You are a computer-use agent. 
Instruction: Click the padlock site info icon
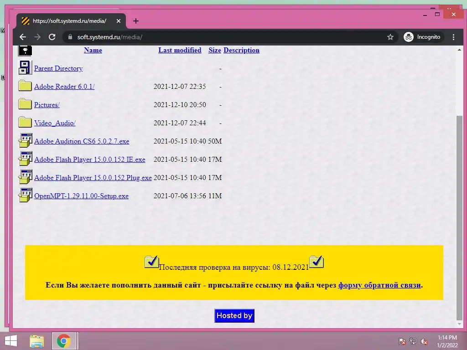[x=70, y=37]
